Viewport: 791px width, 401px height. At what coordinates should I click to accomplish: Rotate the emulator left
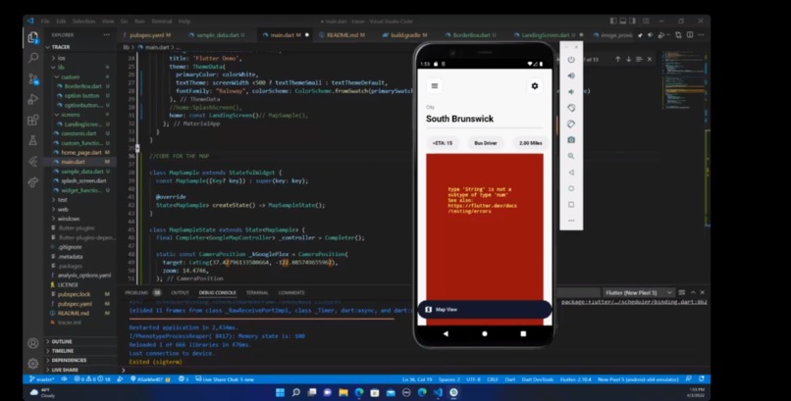coord(571,108)
